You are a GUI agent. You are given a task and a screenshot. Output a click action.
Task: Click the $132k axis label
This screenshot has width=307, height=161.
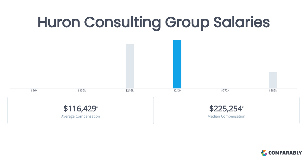pos(82,91)
